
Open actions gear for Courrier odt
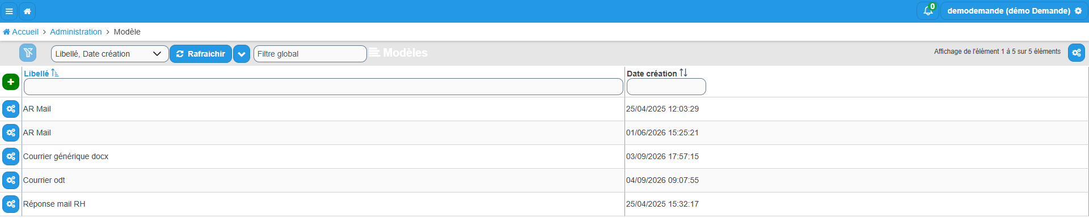point(11,180)
